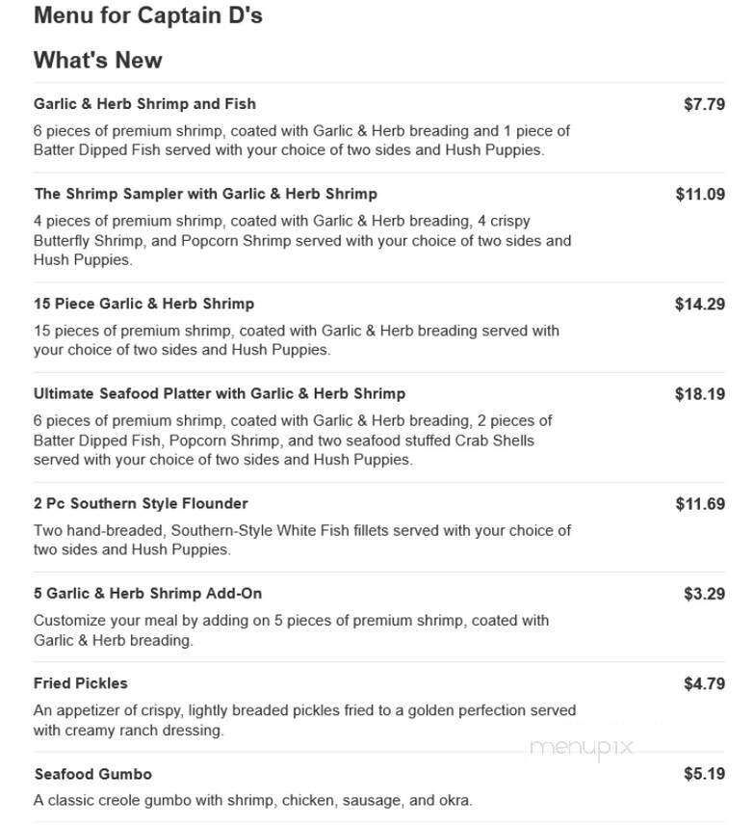Click the $7.79 price

click(x=705, y=104)
